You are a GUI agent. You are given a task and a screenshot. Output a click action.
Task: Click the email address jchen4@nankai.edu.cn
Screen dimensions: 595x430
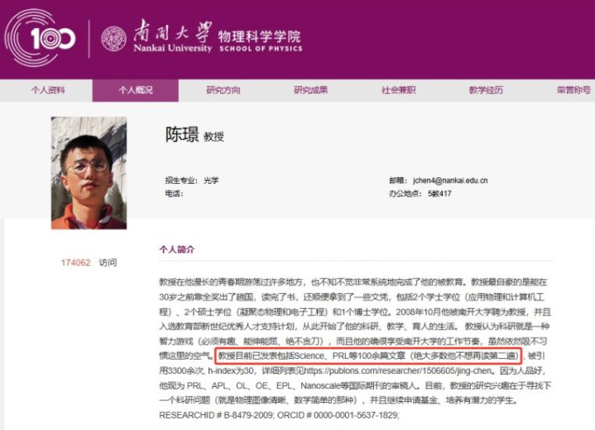coord(450,181)
